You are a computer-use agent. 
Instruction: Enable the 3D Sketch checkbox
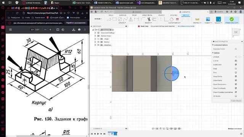(x=236, y=96)
